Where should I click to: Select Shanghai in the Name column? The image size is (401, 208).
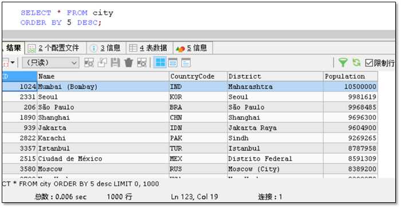(x=103, y=117)
